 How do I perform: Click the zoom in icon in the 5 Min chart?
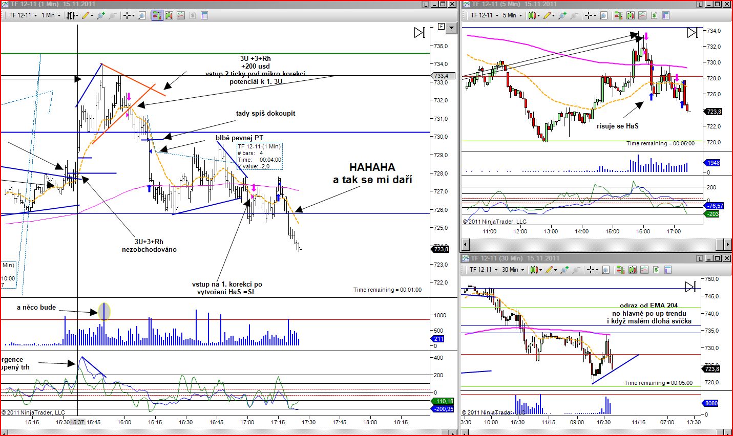[x=563, y=15]
